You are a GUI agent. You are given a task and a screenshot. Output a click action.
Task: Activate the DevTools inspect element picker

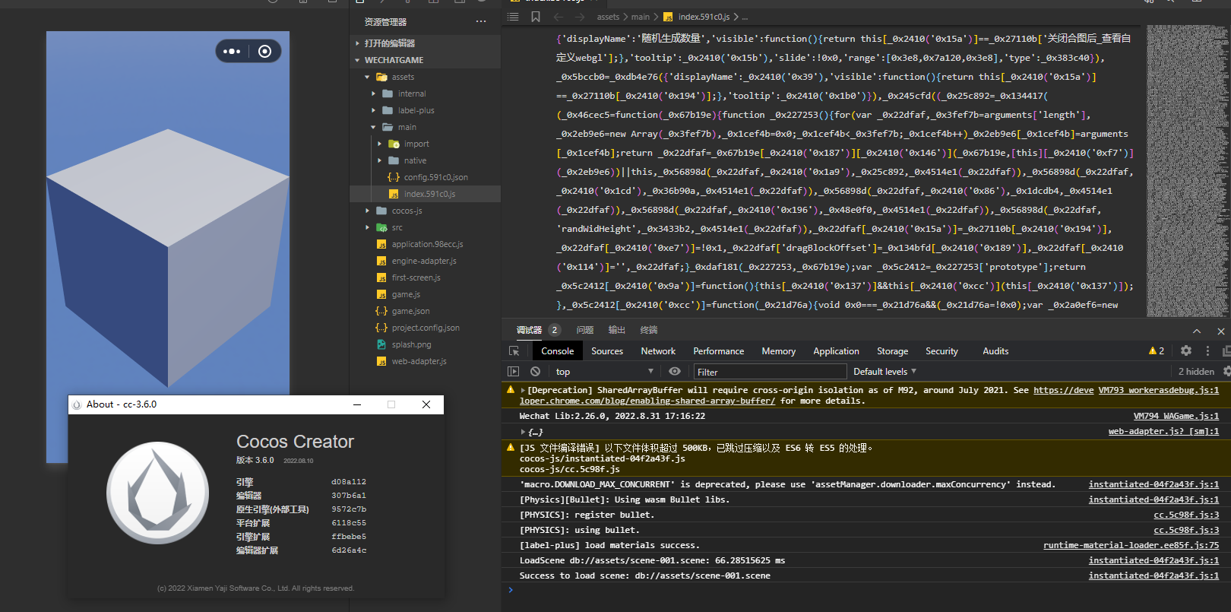pos(514,351)
